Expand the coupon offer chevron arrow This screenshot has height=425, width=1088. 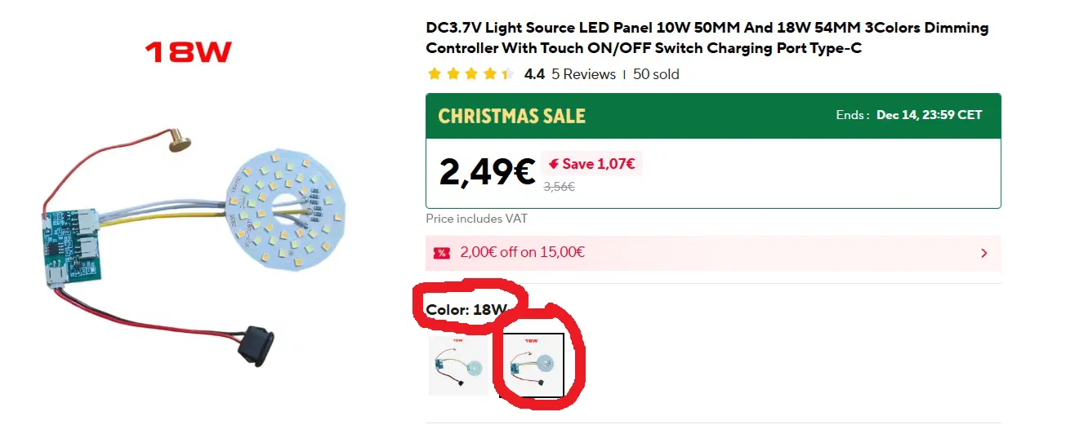[983, 253]
